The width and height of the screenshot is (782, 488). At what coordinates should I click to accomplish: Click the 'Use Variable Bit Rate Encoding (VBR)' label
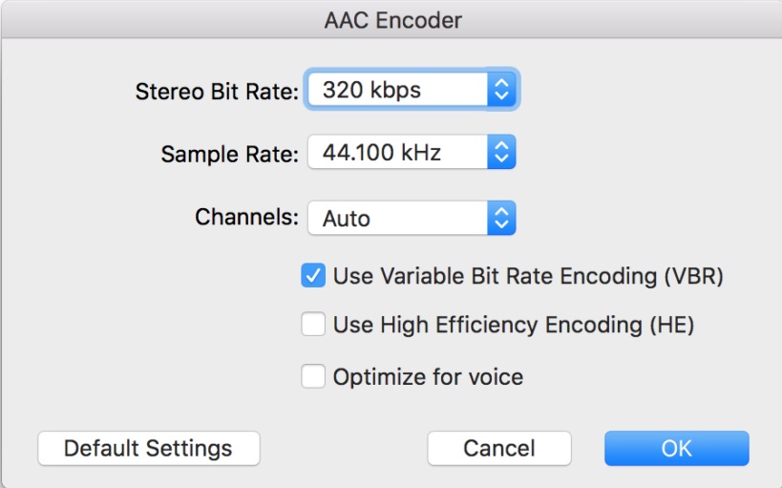(528, 276)
